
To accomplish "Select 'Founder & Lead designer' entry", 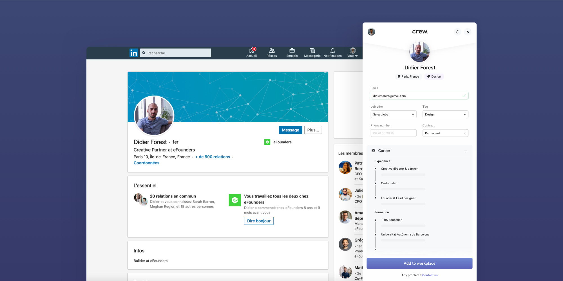I will coord(398,198).
